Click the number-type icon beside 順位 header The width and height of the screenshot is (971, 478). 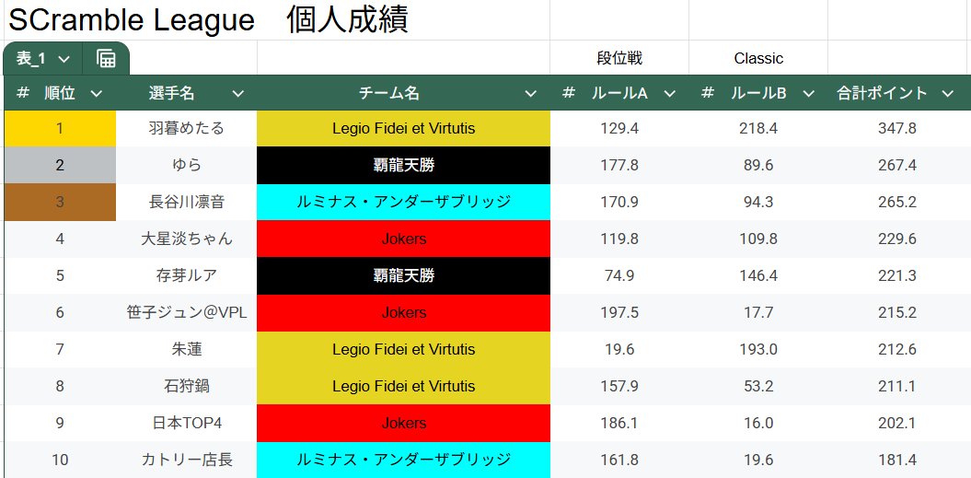(23, 93)
